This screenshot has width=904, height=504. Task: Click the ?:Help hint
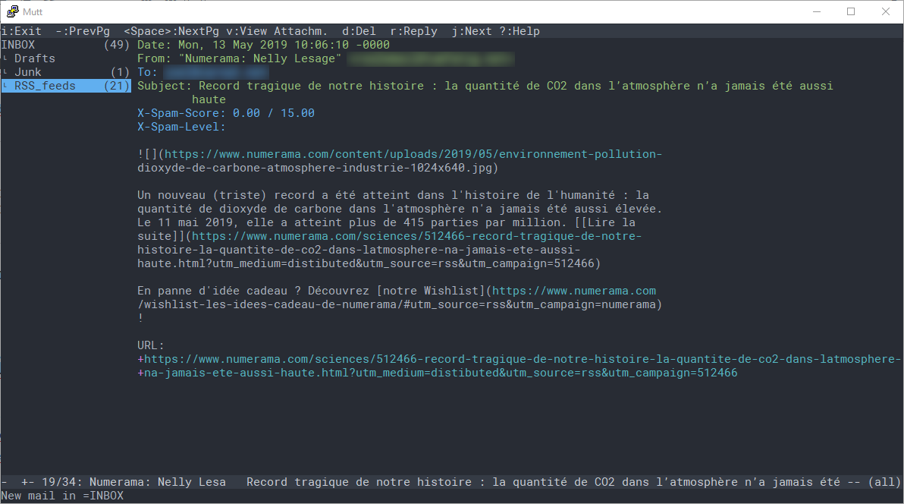[519, 31]
